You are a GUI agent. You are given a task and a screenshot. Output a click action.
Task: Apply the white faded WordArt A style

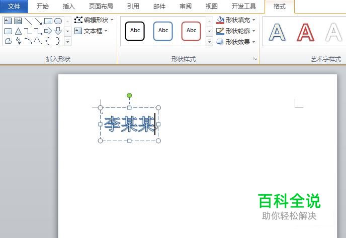[333, 32]
